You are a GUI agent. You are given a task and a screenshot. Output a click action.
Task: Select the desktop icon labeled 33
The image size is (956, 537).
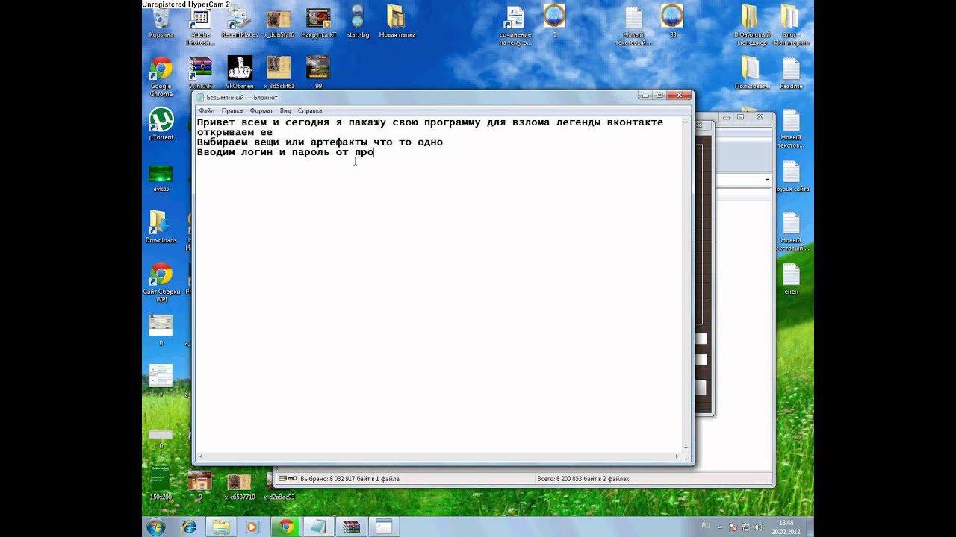pyautogui.click(x=672, y=21)
